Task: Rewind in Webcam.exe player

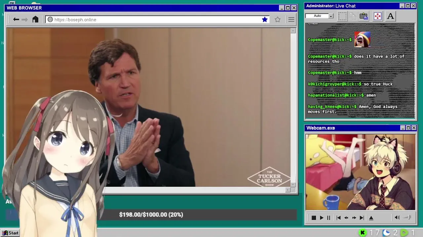Action: 346,218
